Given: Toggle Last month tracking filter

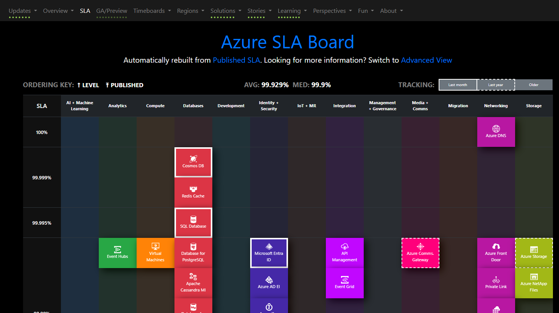Looking at the screenshot, I should (x=458, y=85).
